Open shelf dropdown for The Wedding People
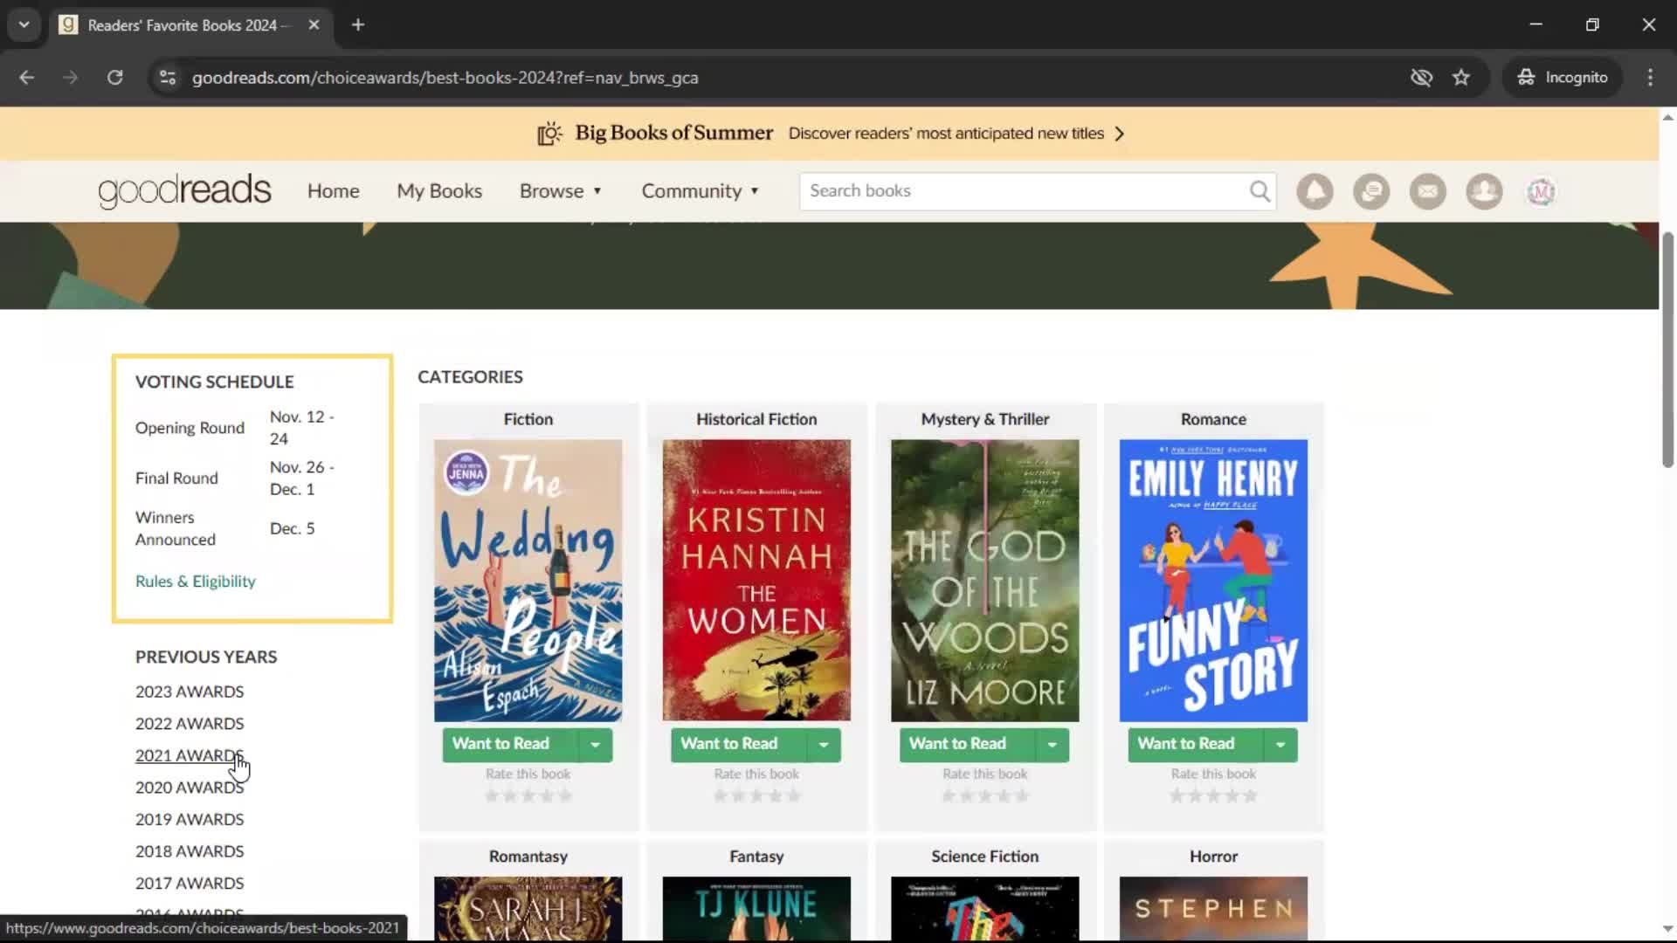This screenshot has height=943, width=1677. point(595,744)
